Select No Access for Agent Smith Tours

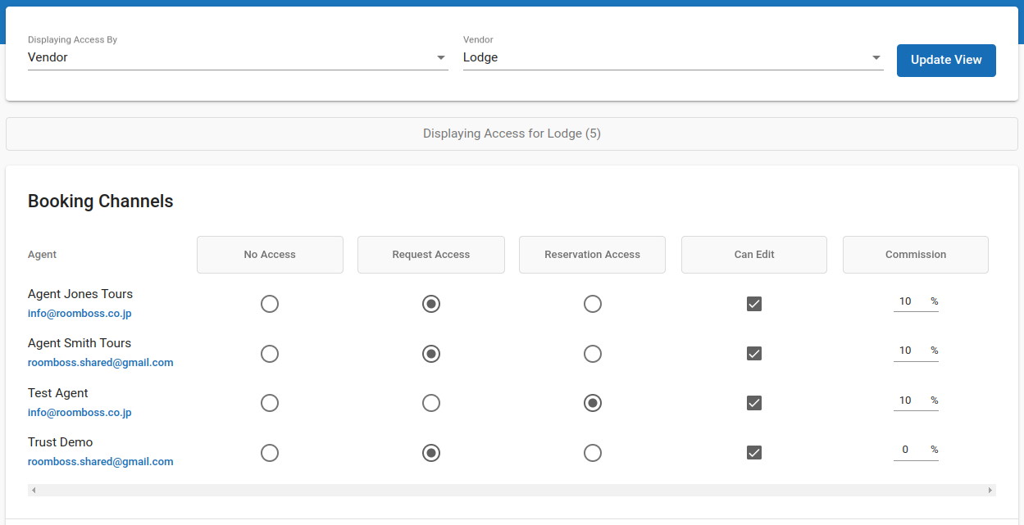(270, 354)
